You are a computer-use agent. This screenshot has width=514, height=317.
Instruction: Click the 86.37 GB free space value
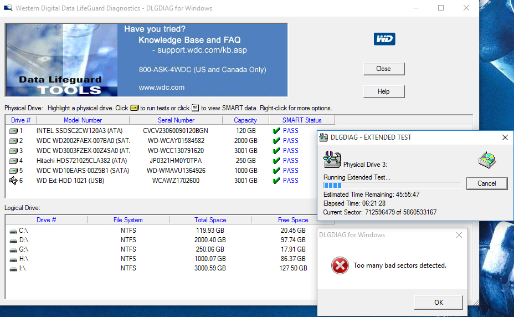tap(293, 259)
